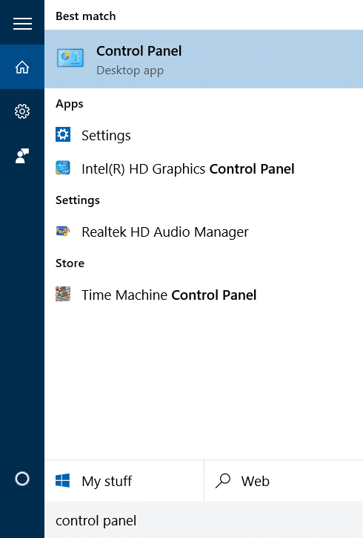Click the Time Machine Control Panel icon
The width and height of the screenshot is (363, 538).
coord(63,294)
